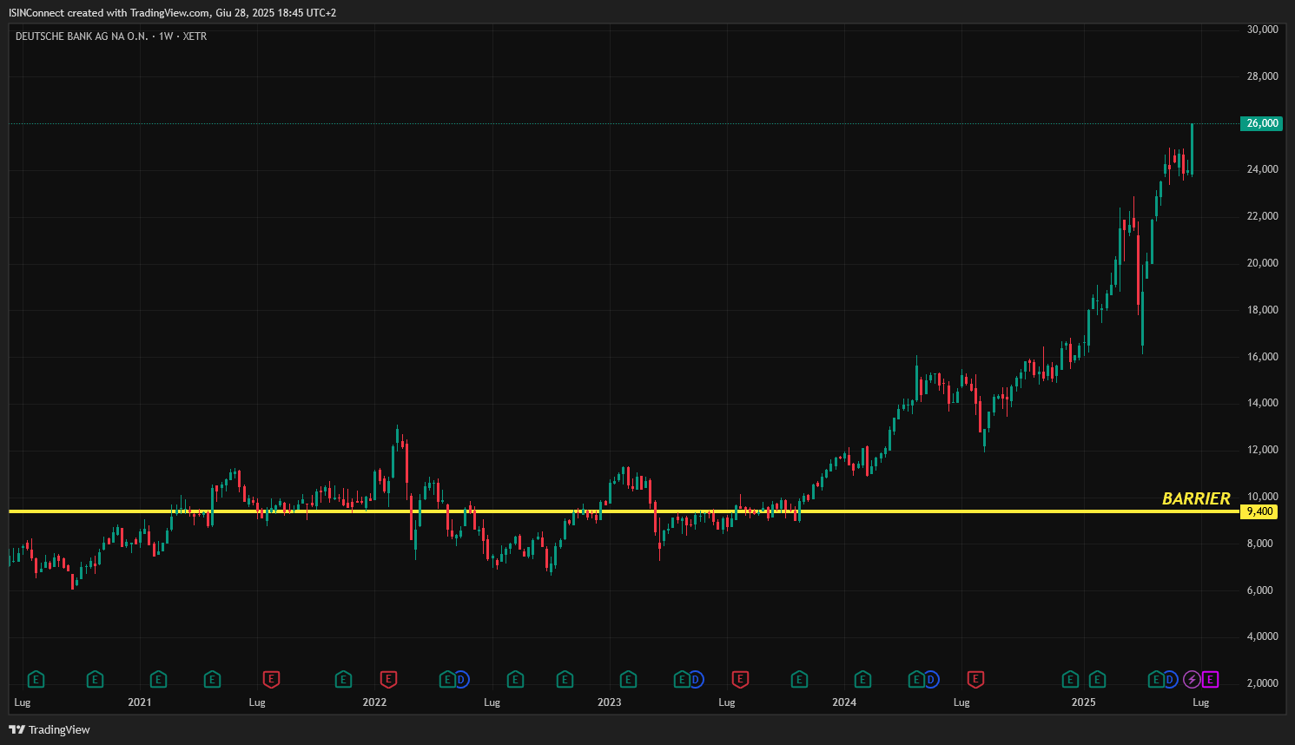This screenshot has height=745, width=1295.
Task: Click the blue dividend D marker in 2024
Action: [x=930, y=679]
